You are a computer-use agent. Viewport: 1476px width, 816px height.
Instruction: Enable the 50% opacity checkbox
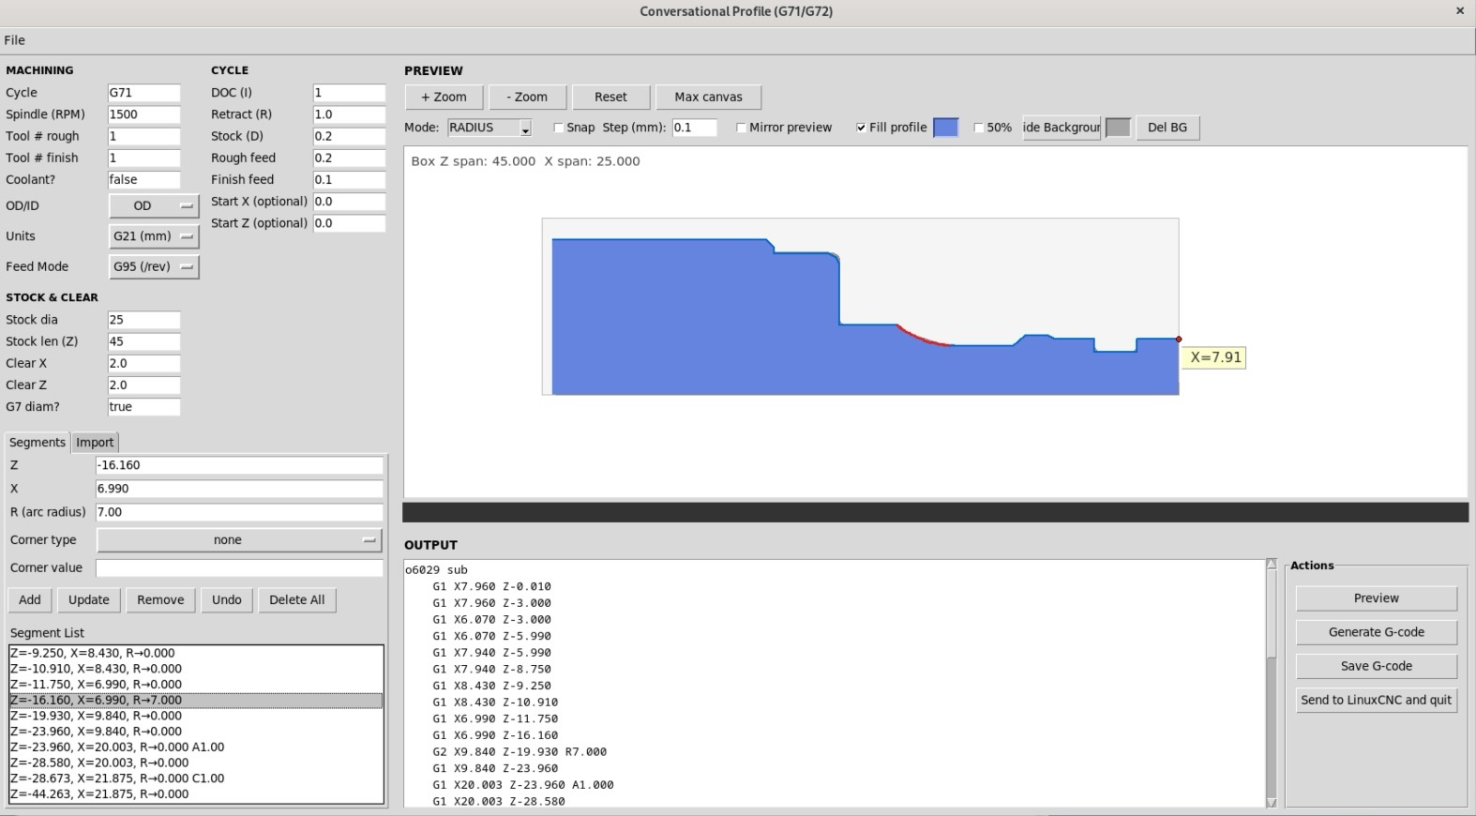pos(979,128)
